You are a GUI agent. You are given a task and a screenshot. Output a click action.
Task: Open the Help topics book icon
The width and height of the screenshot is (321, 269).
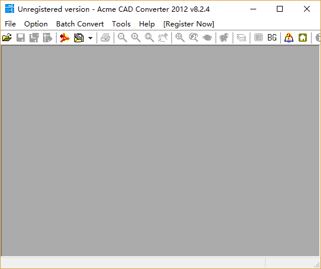289,38
